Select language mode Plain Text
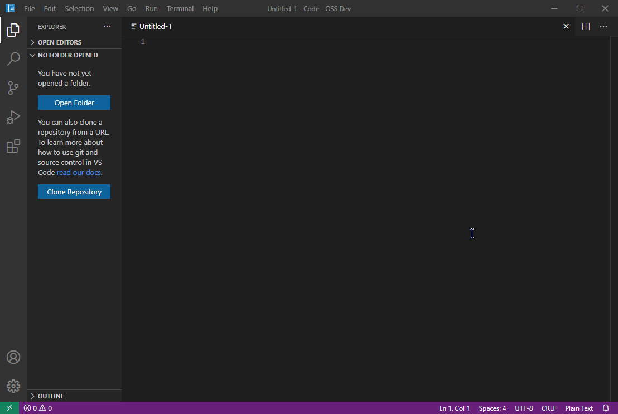Viewport: 618px width, 414px height. 579,408
